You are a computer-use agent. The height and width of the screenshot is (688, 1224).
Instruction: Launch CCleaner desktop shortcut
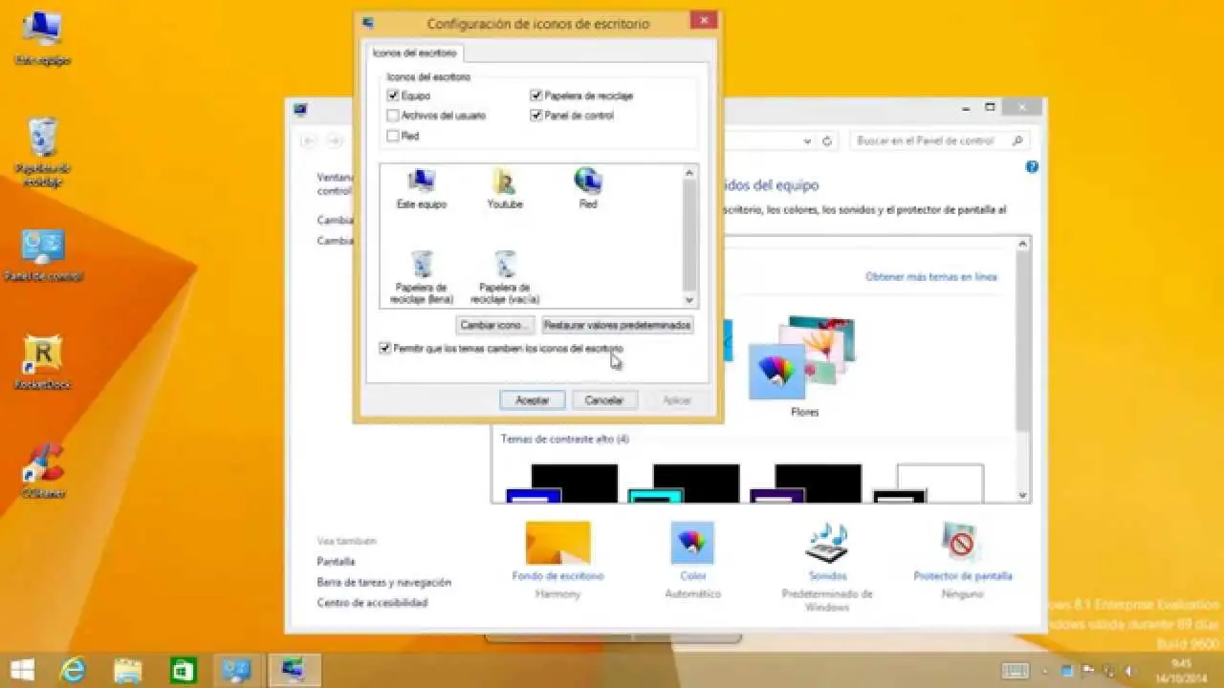(43, 471)
